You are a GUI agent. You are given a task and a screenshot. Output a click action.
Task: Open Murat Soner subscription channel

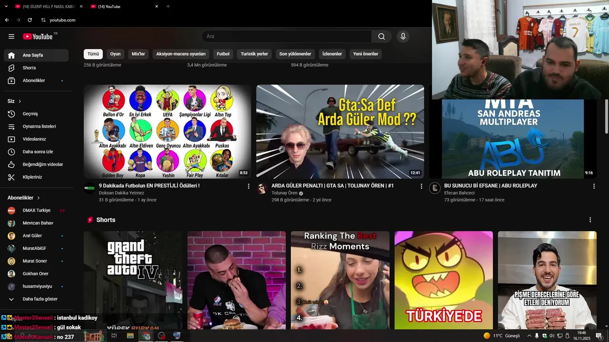[36, 261]
